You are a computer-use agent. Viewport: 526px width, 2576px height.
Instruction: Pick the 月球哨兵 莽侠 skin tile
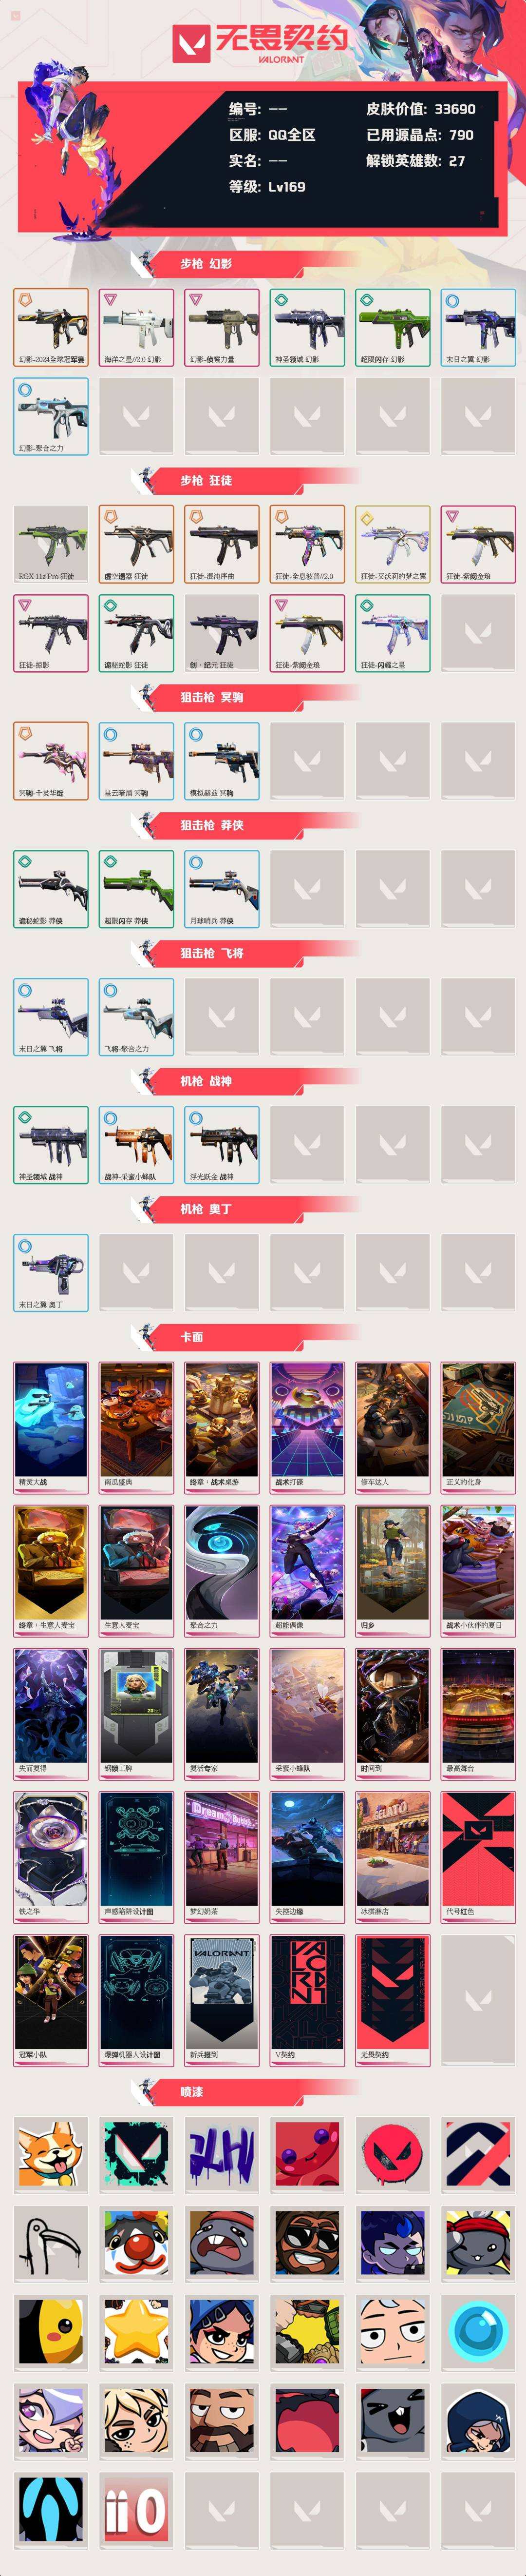222,889
